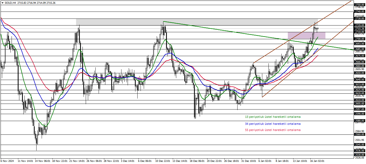Click the 26 Nov 06:01 time label

pos(94,161)
